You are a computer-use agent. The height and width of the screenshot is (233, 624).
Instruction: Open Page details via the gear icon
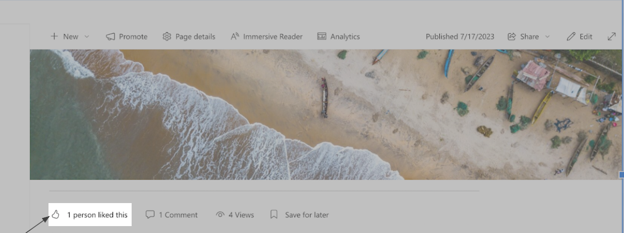click(x=167, y=36)
